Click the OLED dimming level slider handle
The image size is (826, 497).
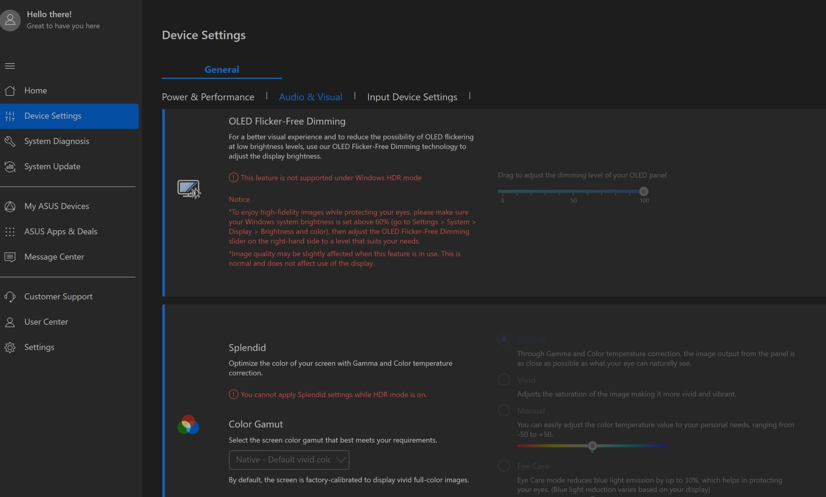click(x=643, y=192)
